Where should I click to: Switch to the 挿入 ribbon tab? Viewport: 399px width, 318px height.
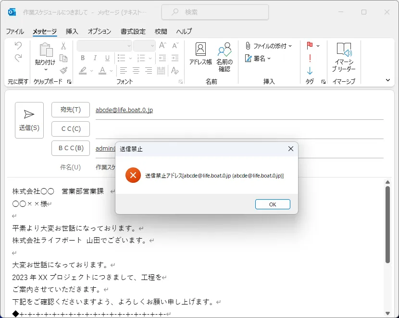[72, 31]
